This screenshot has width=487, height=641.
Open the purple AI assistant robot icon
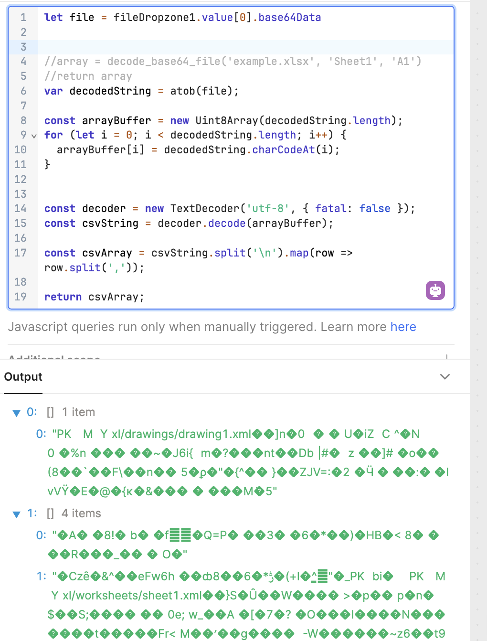click(x=435, y=290)
